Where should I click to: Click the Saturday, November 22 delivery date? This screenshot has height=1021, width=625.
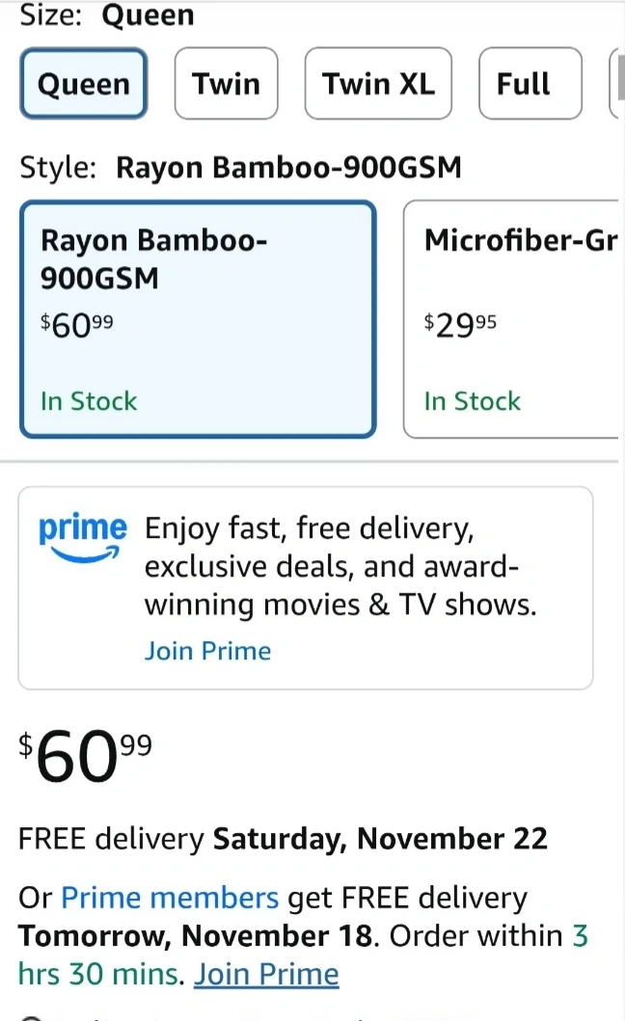click(380, 839)
